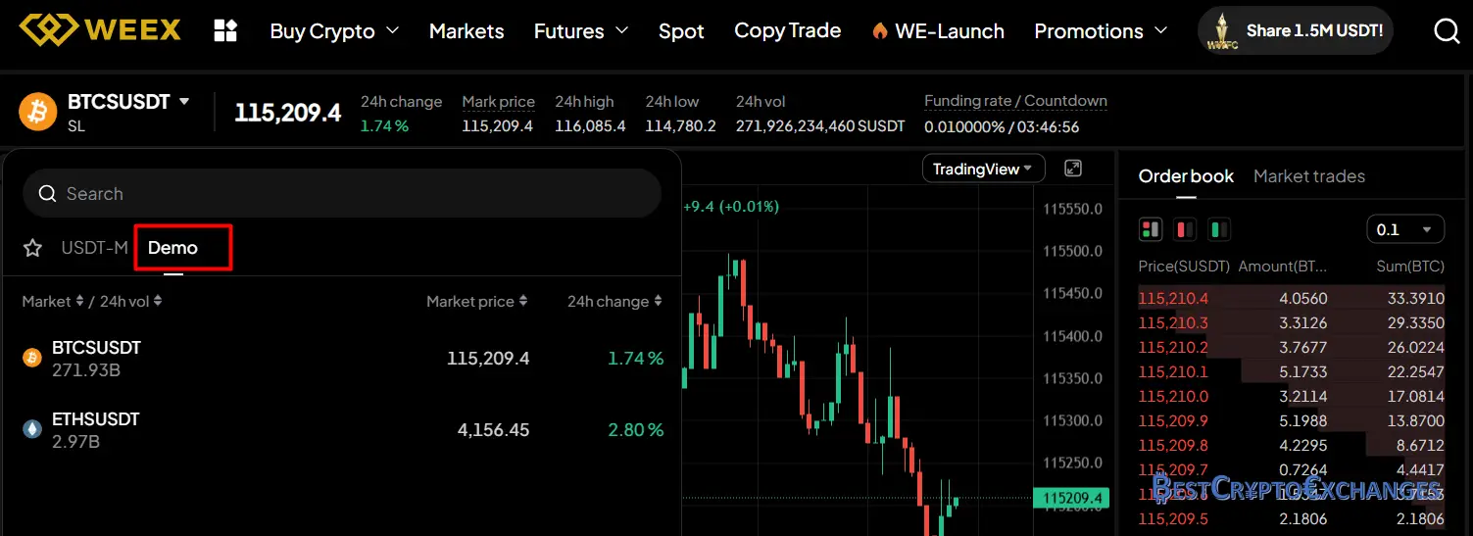Select the USDT-M tab

click(94, 248)
